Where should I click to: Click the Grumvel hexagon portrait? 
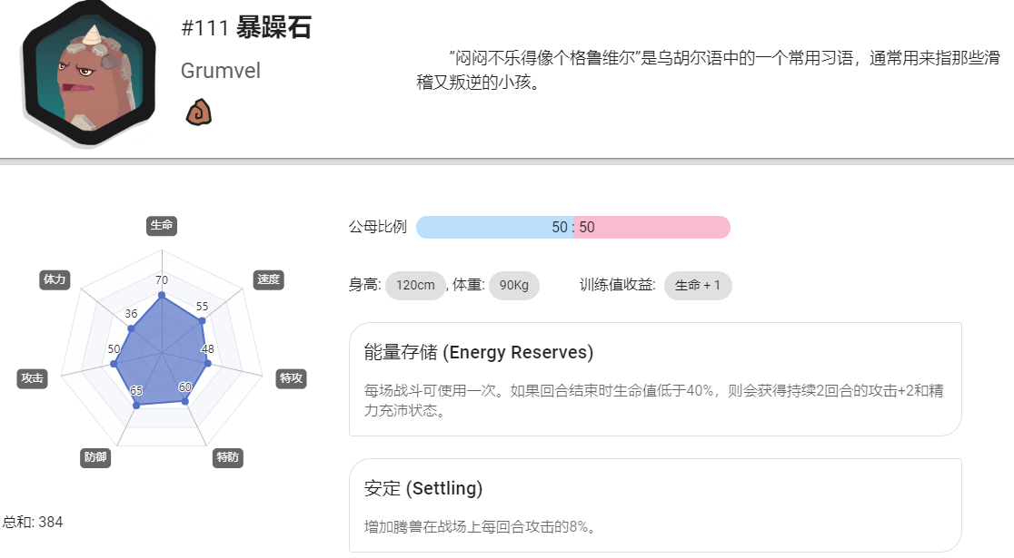[x=89, y=73]
